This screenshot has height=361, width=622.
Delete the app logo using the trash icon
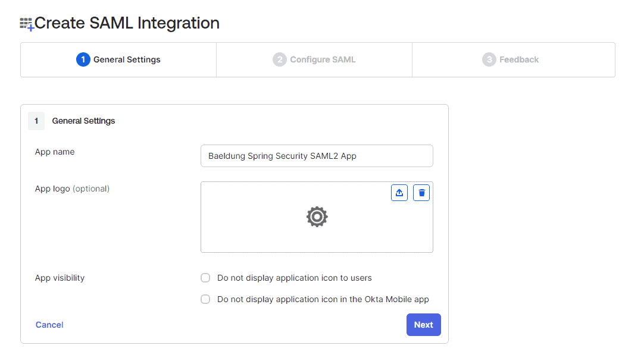(x=421, y=192)
